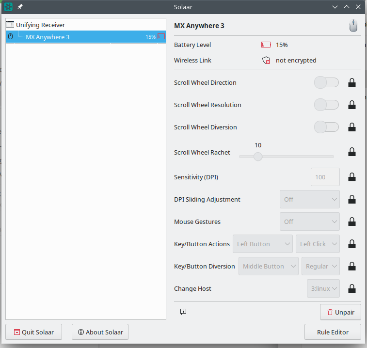Select MX Anywhere 3 in device tree
The height and width of the screenshot is (348, 367).
(x=86, y=37)
